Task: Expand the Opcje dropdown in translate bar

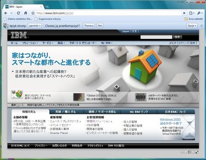Action: coord(192,26)
